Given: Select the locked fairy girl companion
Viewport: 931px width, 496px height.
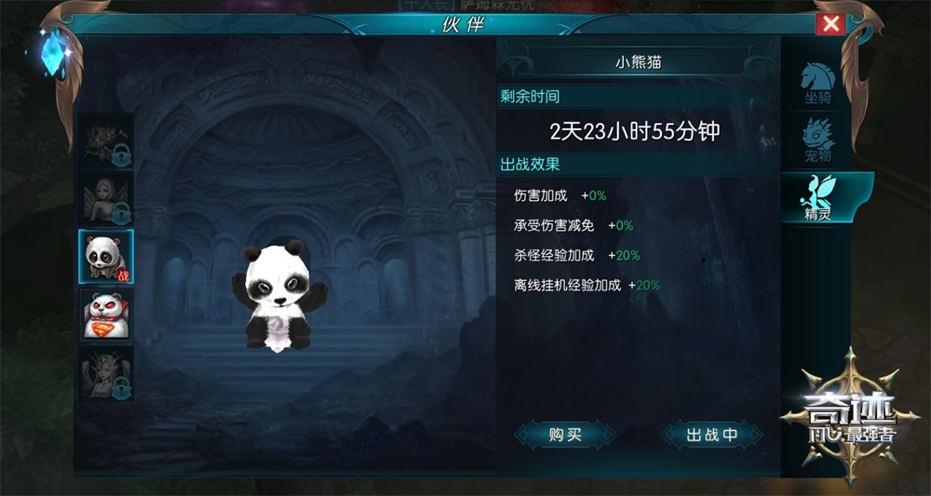Looking at the screenshot, I should pos(106,199).
